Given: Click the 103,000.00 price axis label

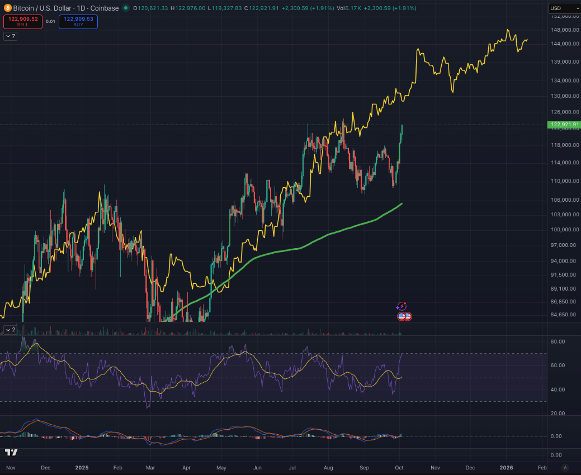Looking at the screenshot, I should coord(565,215).
